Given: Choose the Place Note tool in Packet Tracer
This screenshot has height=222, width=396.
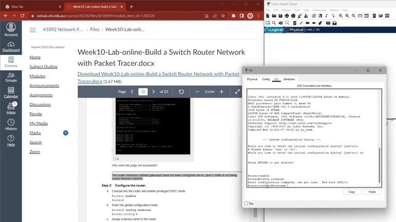Looking at the screenshot, I should 295,23.
